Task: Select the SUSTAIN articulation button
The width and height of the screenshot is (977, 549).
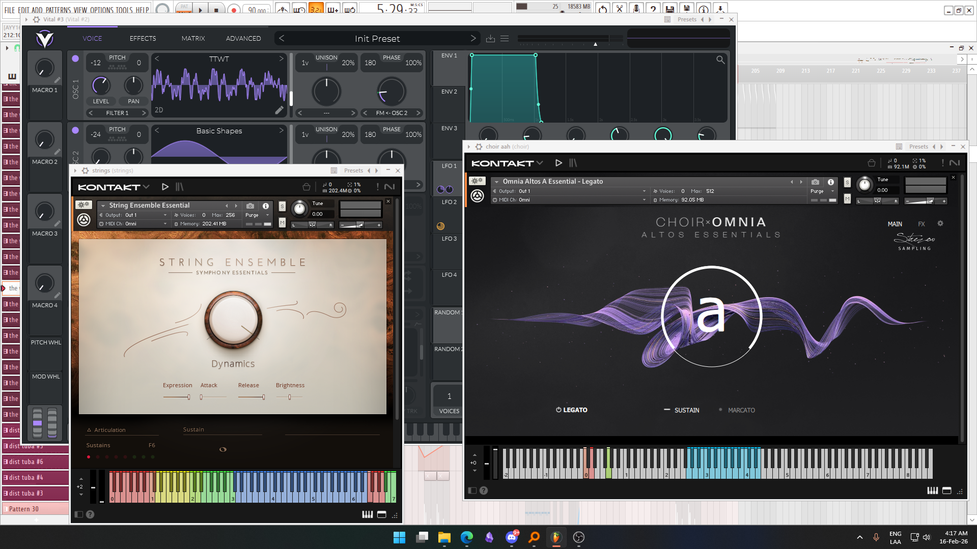Action: 686,410
